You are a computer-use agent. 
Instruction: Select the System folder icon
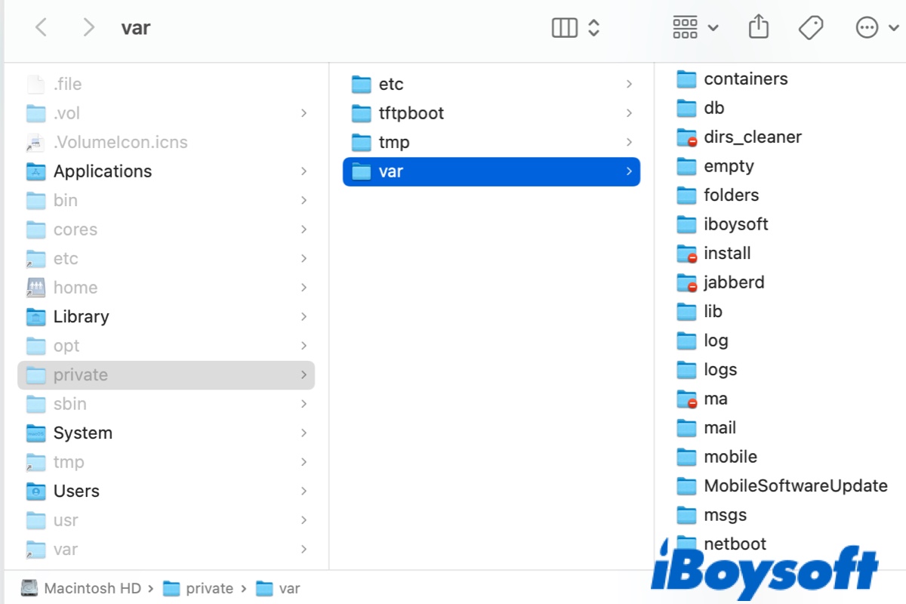pyautogui.click(x=36, y=433)
